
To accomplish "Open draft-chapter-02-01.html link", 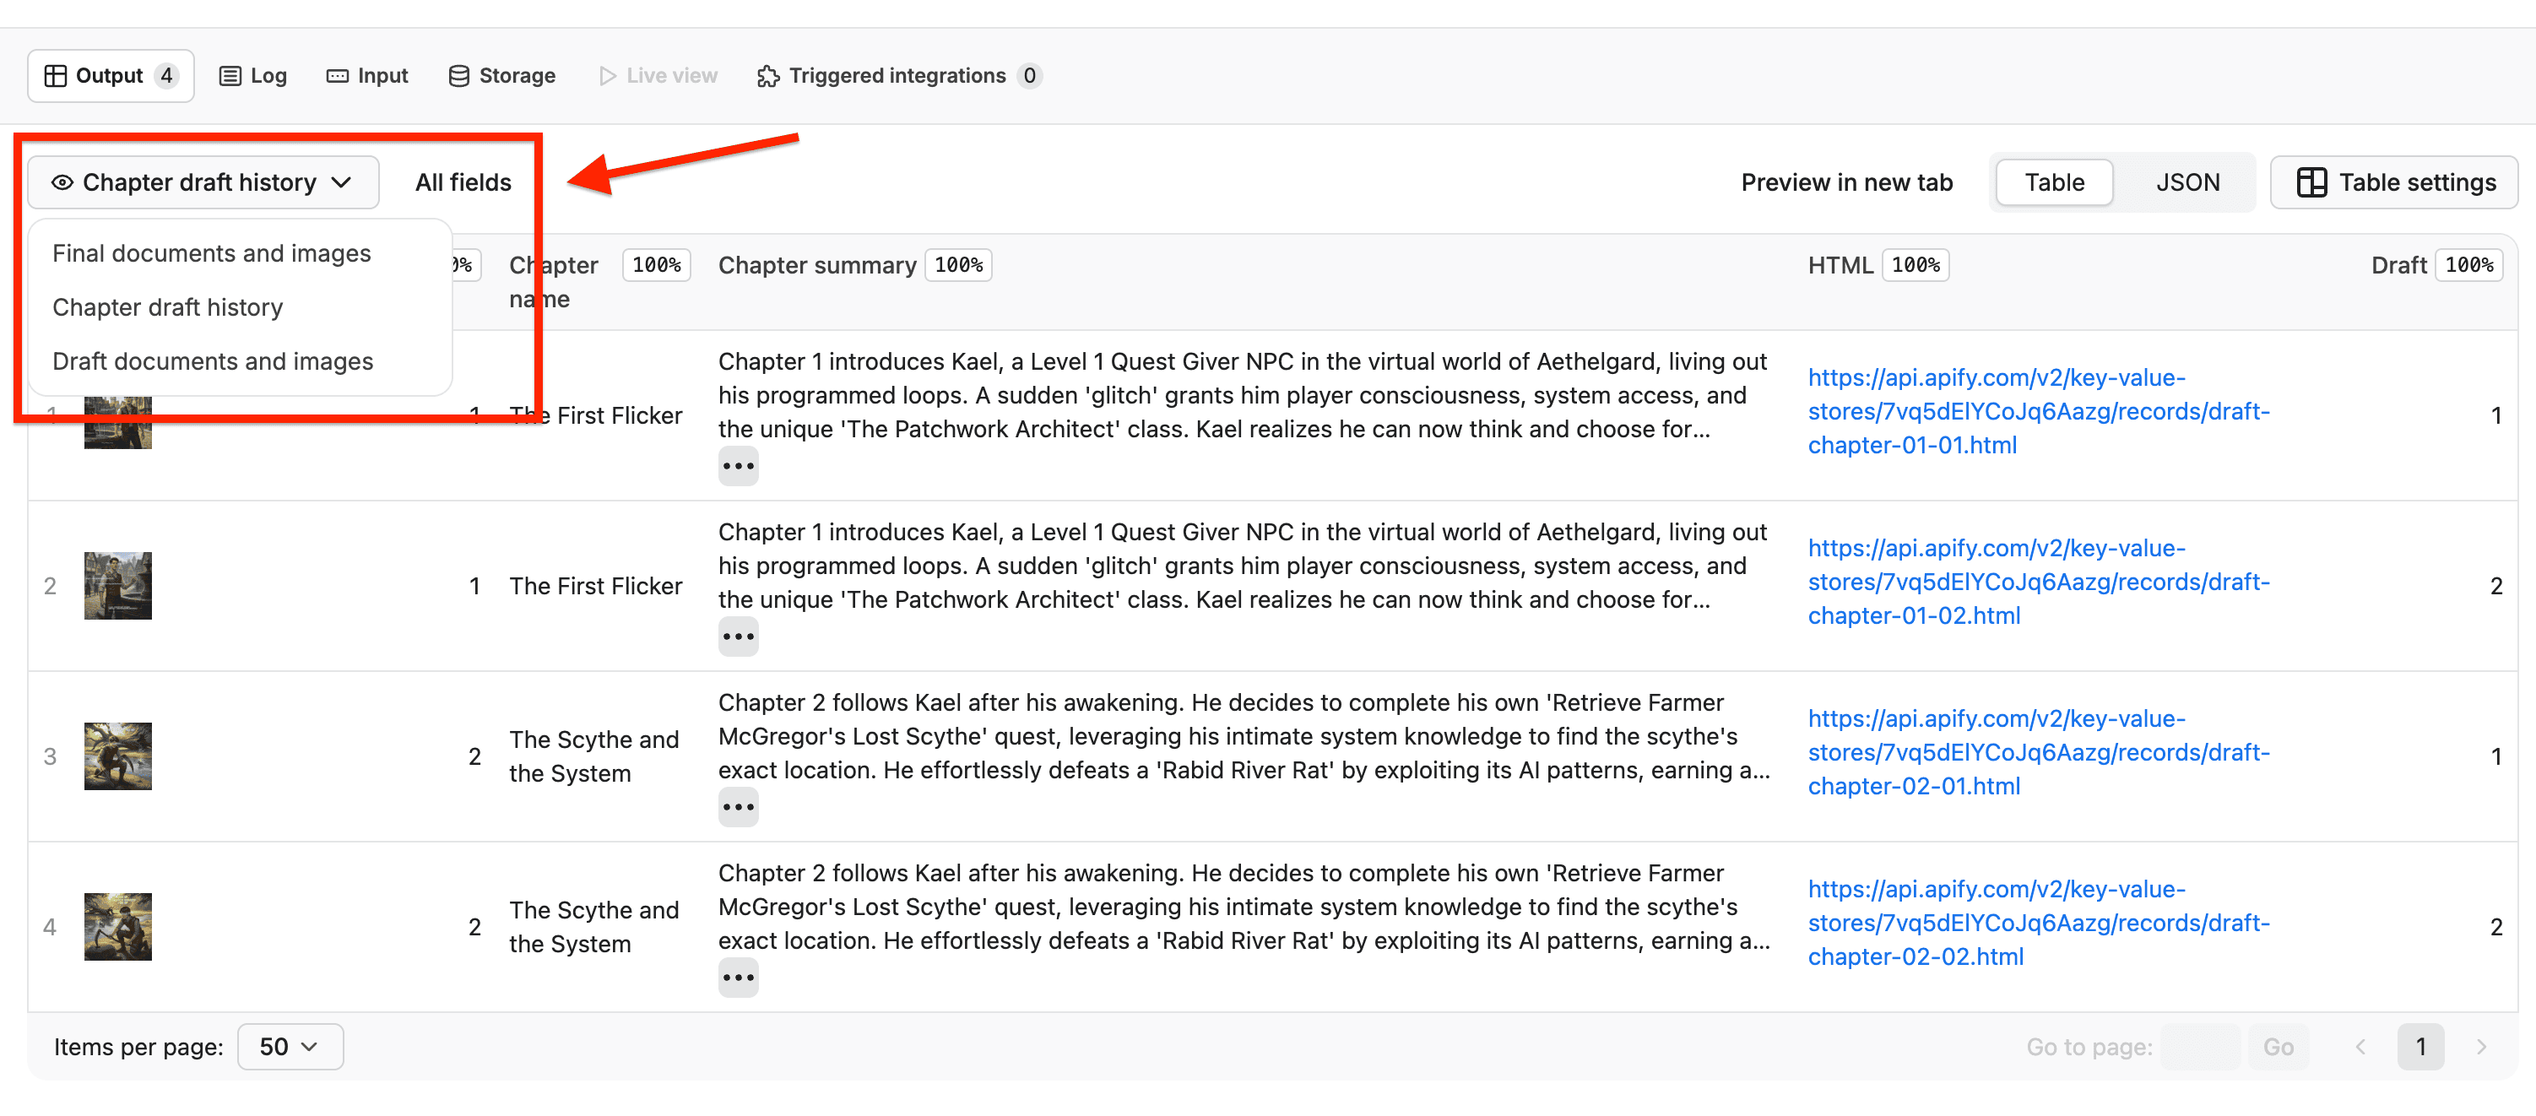I will (2038, 752).
